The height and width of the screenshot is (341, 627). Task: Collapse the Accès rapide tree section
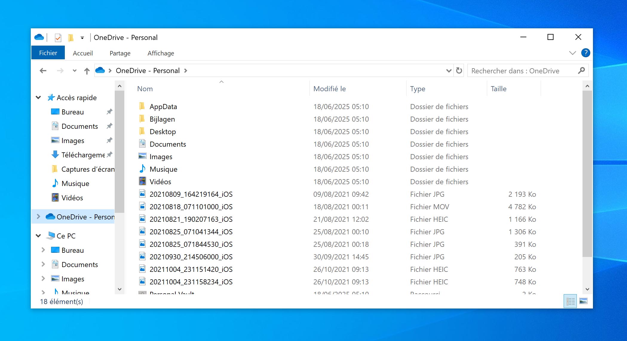38,97
